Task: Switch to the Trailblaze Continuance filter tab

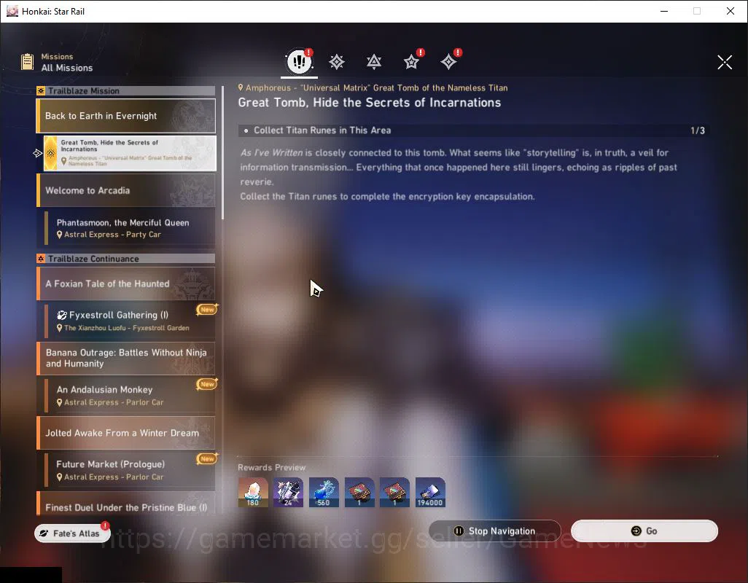Action: tap(374, 61)
